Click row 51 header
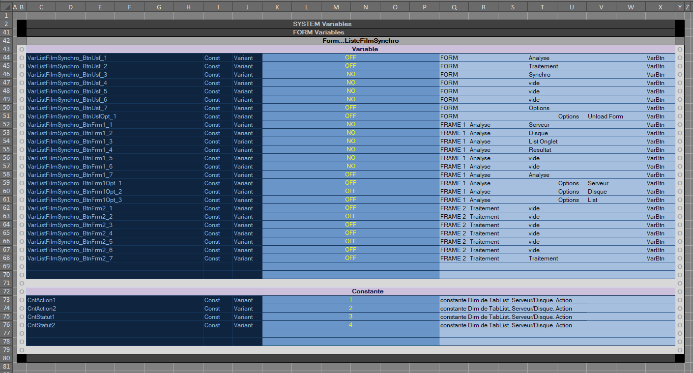The height and width of the screenshot is (373, 693). [6, 116]
